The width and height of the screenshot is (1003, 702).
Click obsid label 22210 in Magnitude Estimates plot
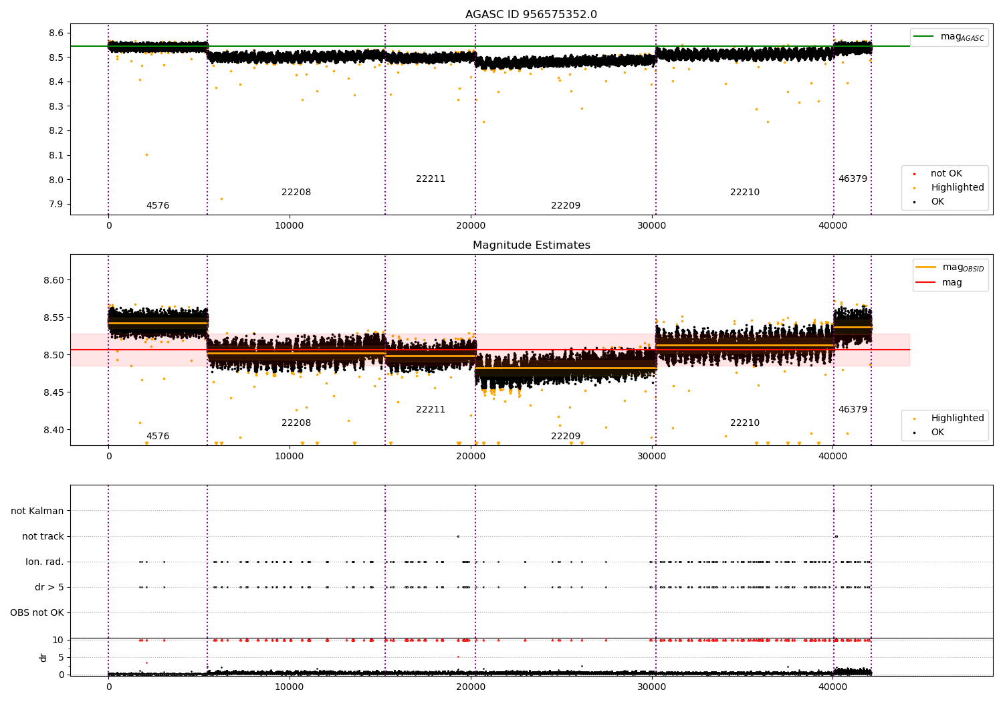[x=745, y=423]
